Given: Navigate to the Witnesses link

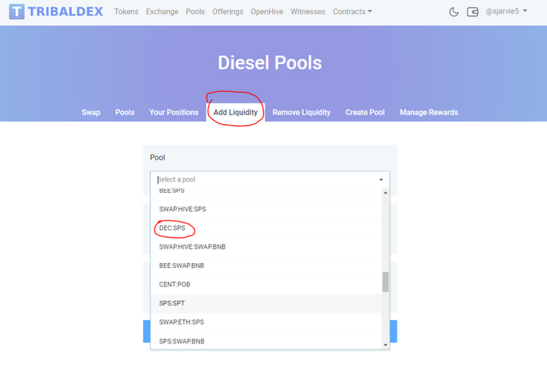Looking at the screenshot, I should (x=308, y=11).
